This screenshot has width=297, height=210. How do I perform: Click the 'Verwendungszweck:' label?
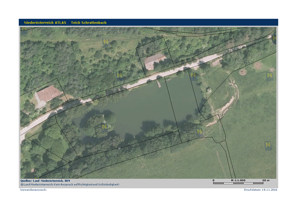click(x=33, y=190)
